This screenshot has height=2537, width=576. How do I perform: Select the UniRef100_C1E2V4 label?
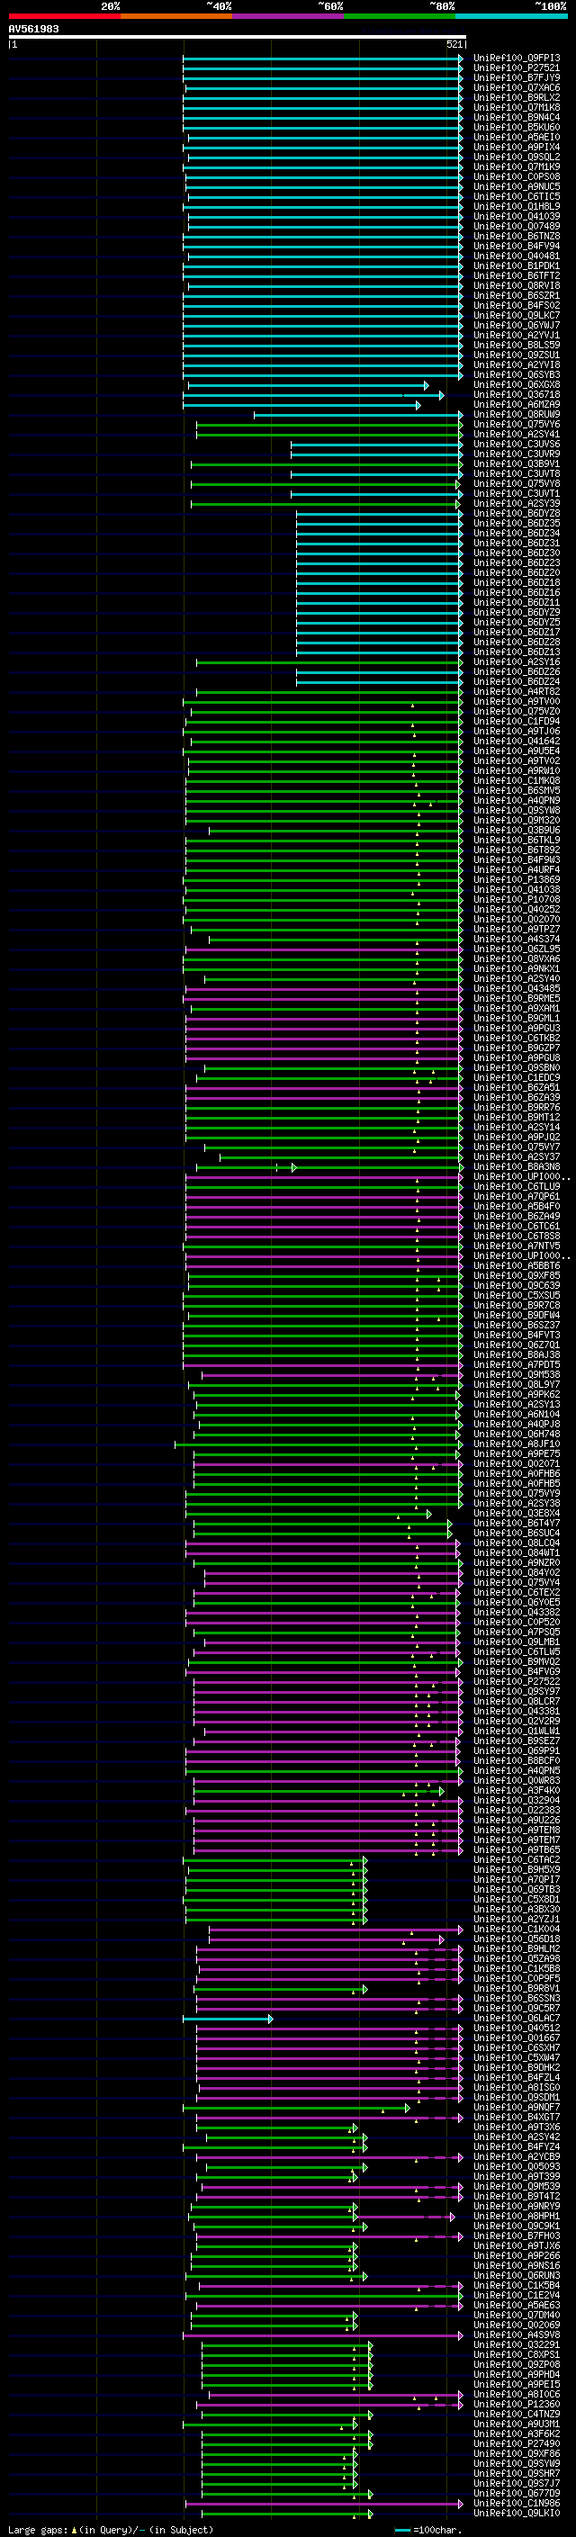pos(517,2296)
